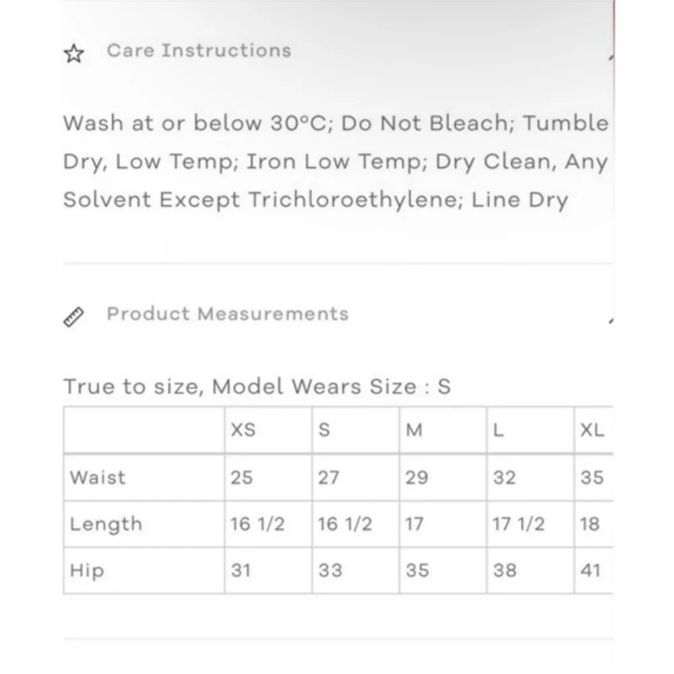Click the Hip row label
Image resolution: width=674 pixels, height=674 pixels.
pos(87,570)
